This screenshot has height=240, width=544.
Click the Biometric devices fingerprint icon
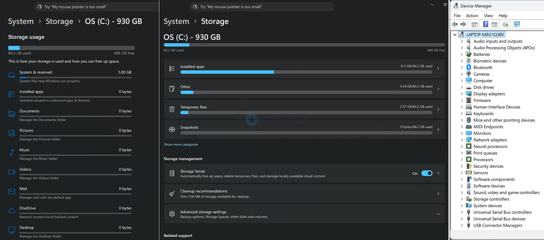tap(469, 61)
